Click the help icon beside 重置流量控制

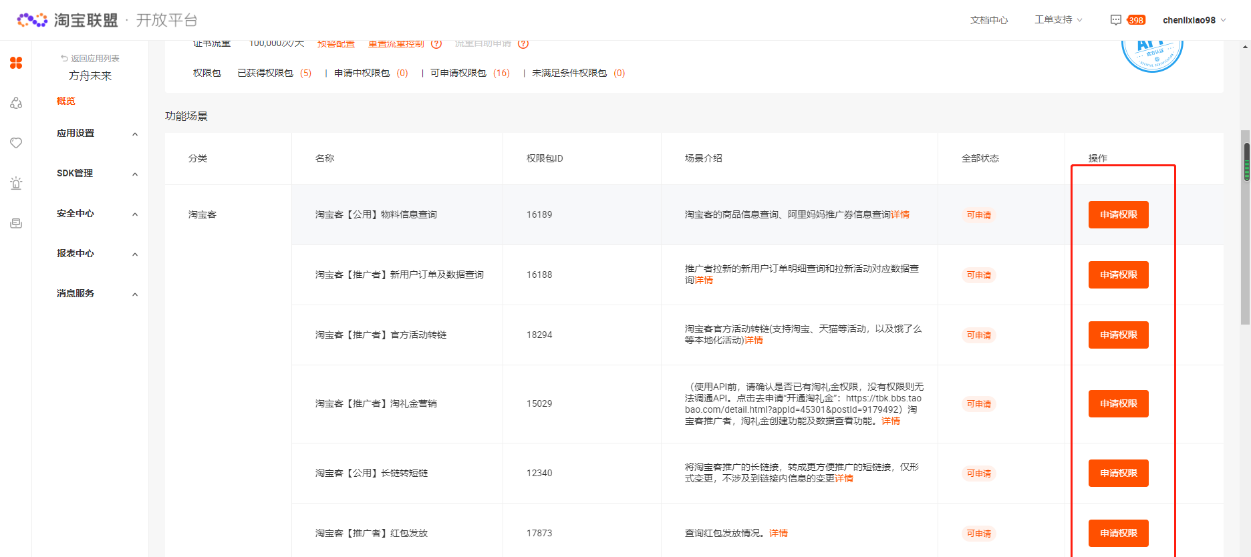coord(436,43)
